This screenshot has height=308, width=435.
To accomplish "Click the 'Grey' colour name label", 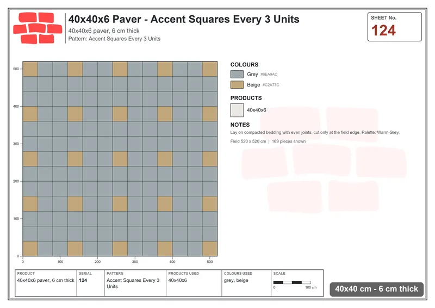I will click(x=252, y=74).
